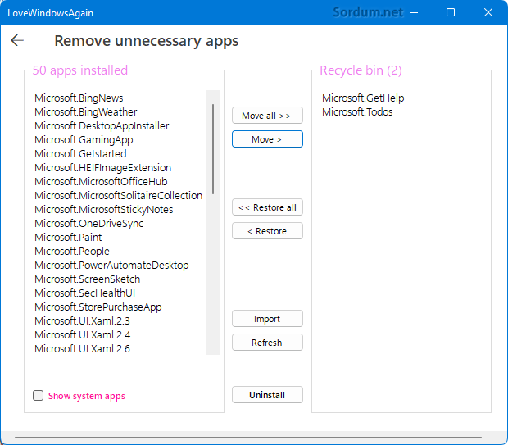The height and width of the screenshot is (445, 508).
Task: Click the horizontal scrollbar at window bottom
Action: click(247, 438)
